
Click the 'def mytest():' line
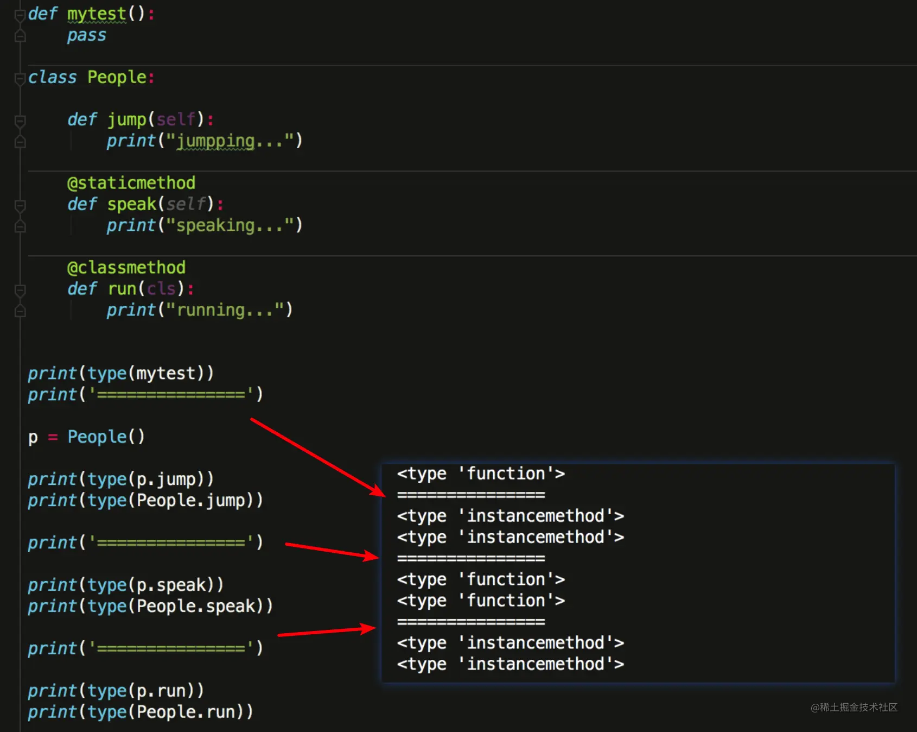click(91, 14)
